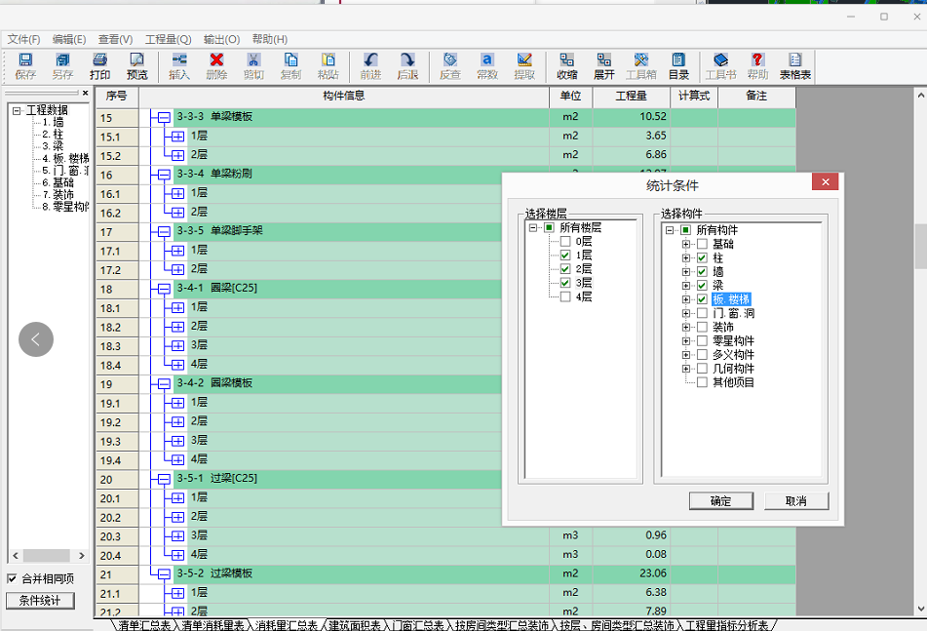Click the 条件统计 button
927x631 pixels.
pos(40,600)
